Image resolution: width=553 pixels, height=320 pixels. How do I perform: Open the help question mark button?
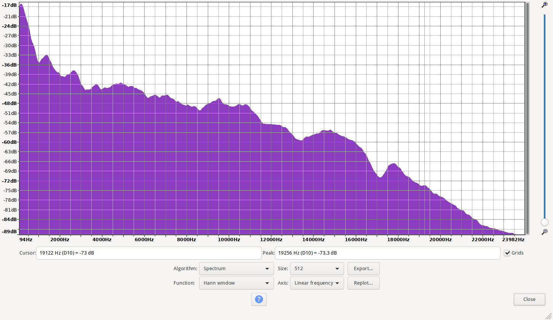tap(259, 299)
